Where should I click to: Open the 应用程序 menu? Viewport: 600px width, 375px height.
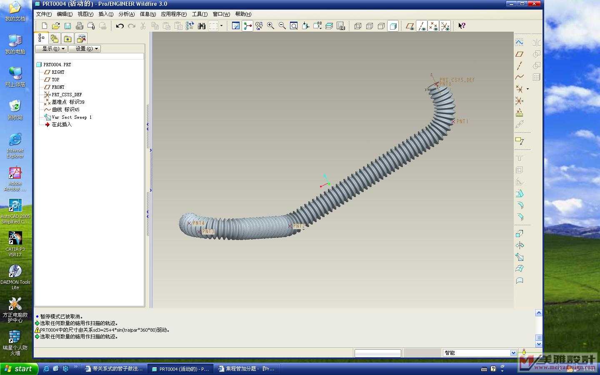pyautogui.click(x=174, y=14)
